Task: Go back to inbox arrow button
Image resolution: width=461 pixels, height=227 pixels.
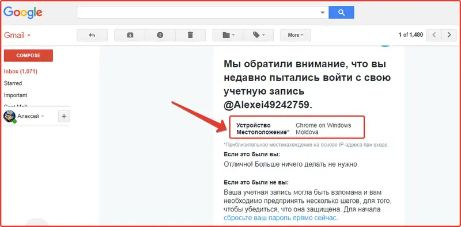Action: coord(92,35)
